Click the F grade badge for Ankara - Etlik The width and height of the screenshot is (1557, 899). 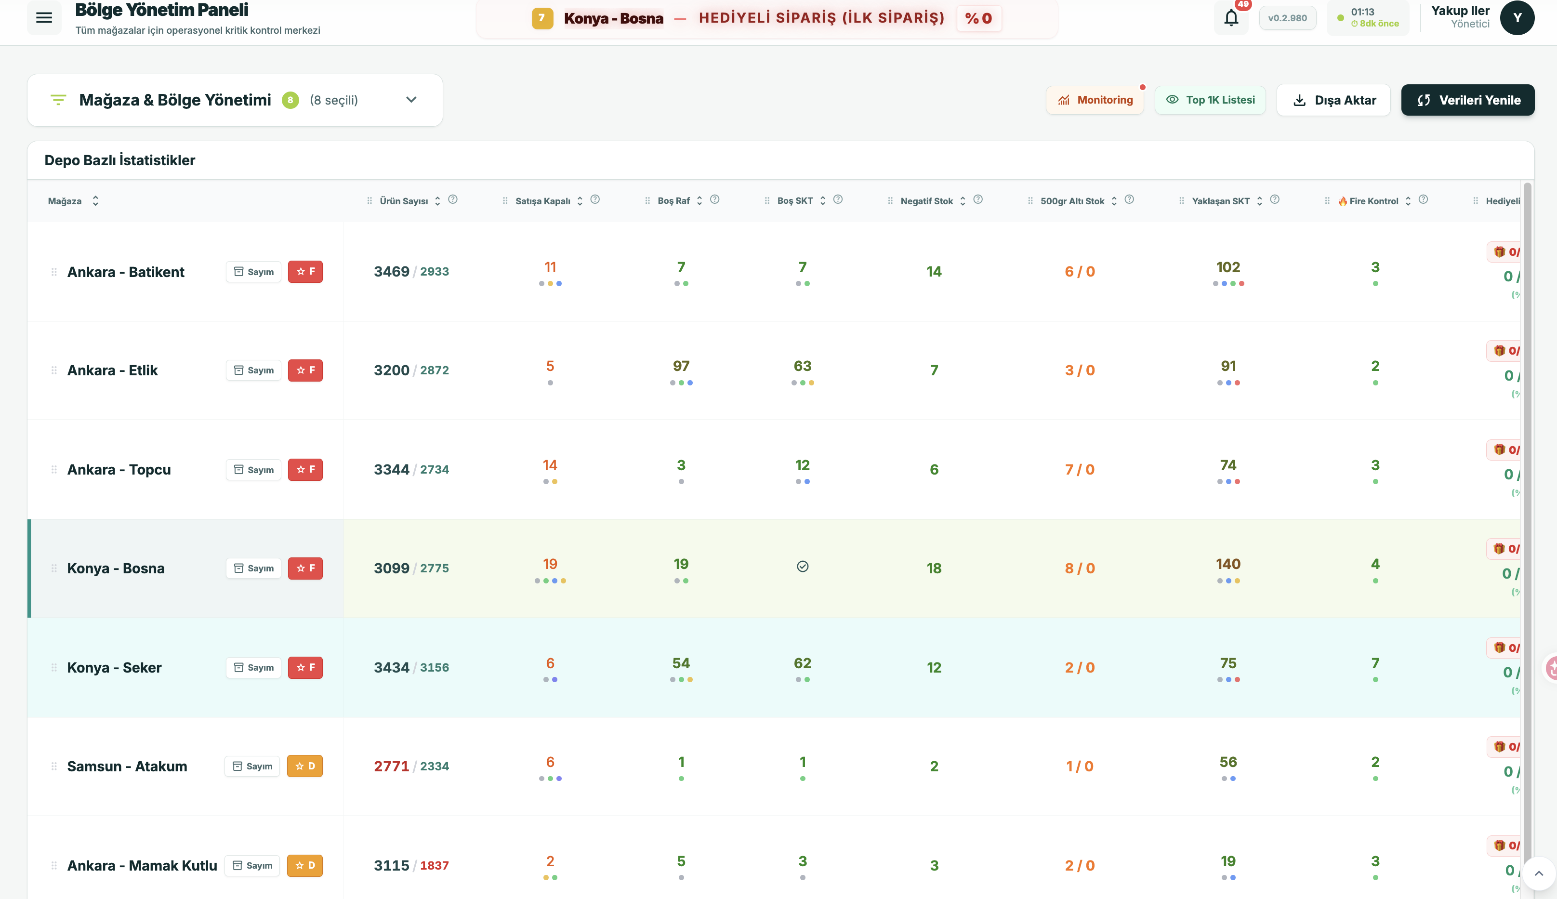[x=305, y=370]
